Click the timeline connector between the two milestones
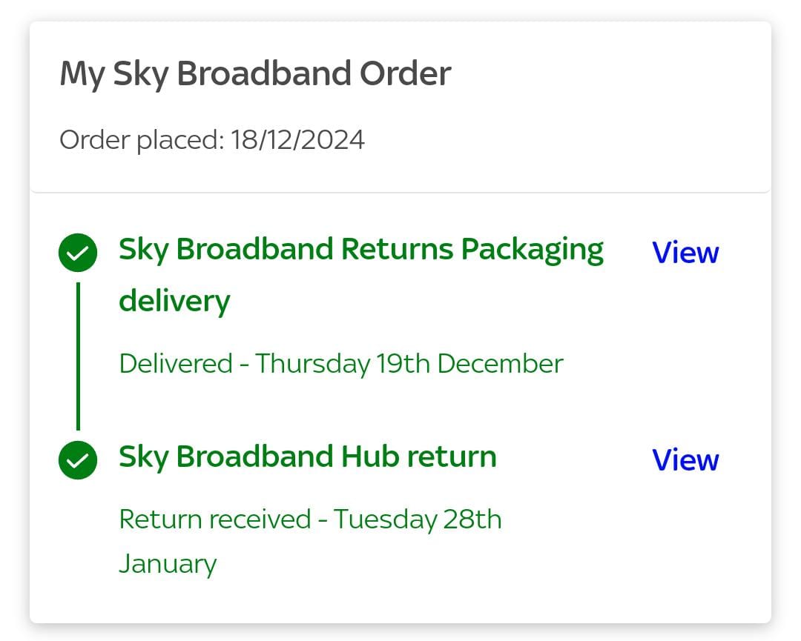Screen dimensions: 801x641 [77, 356]
